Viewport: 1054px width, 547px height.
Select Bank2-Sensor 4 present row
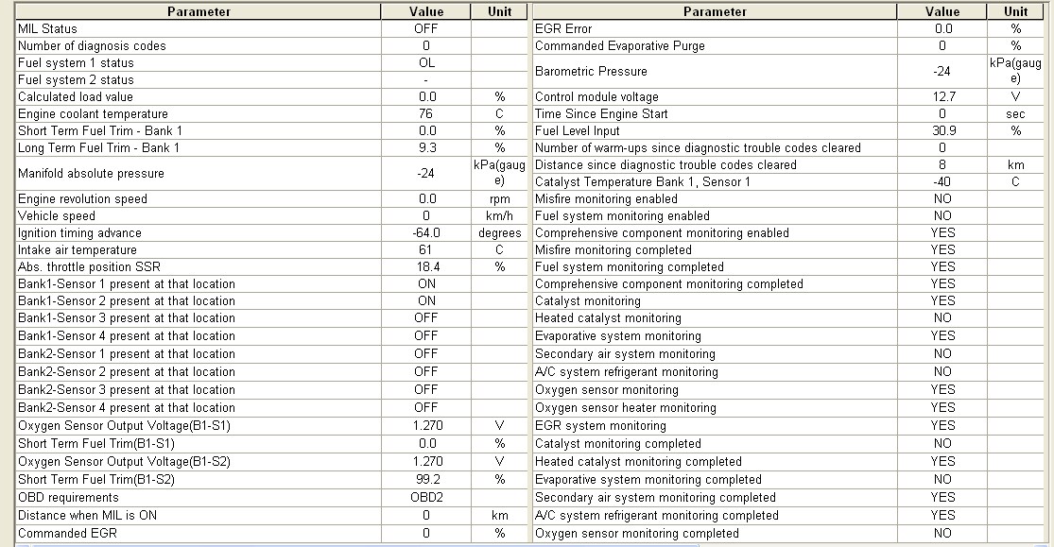[127, 408]
